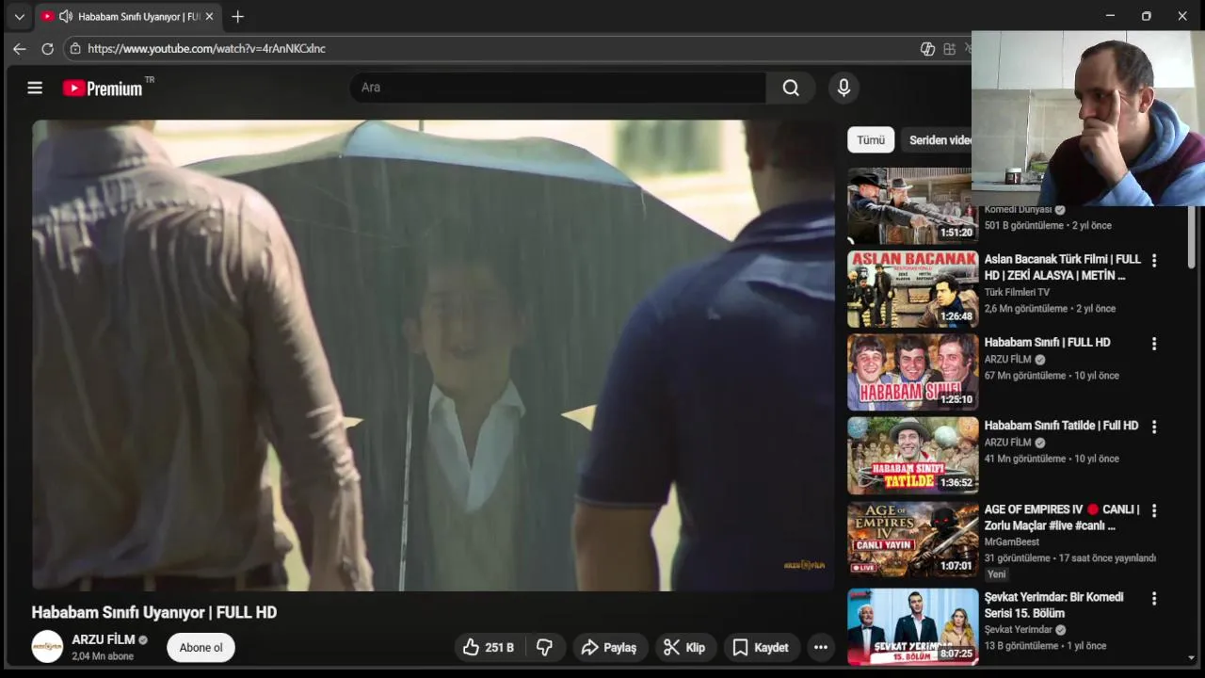Screen dimensions: 1205x678
Task: Click '67 Mn görüntüleme' text
Action: click(1025, 375)
